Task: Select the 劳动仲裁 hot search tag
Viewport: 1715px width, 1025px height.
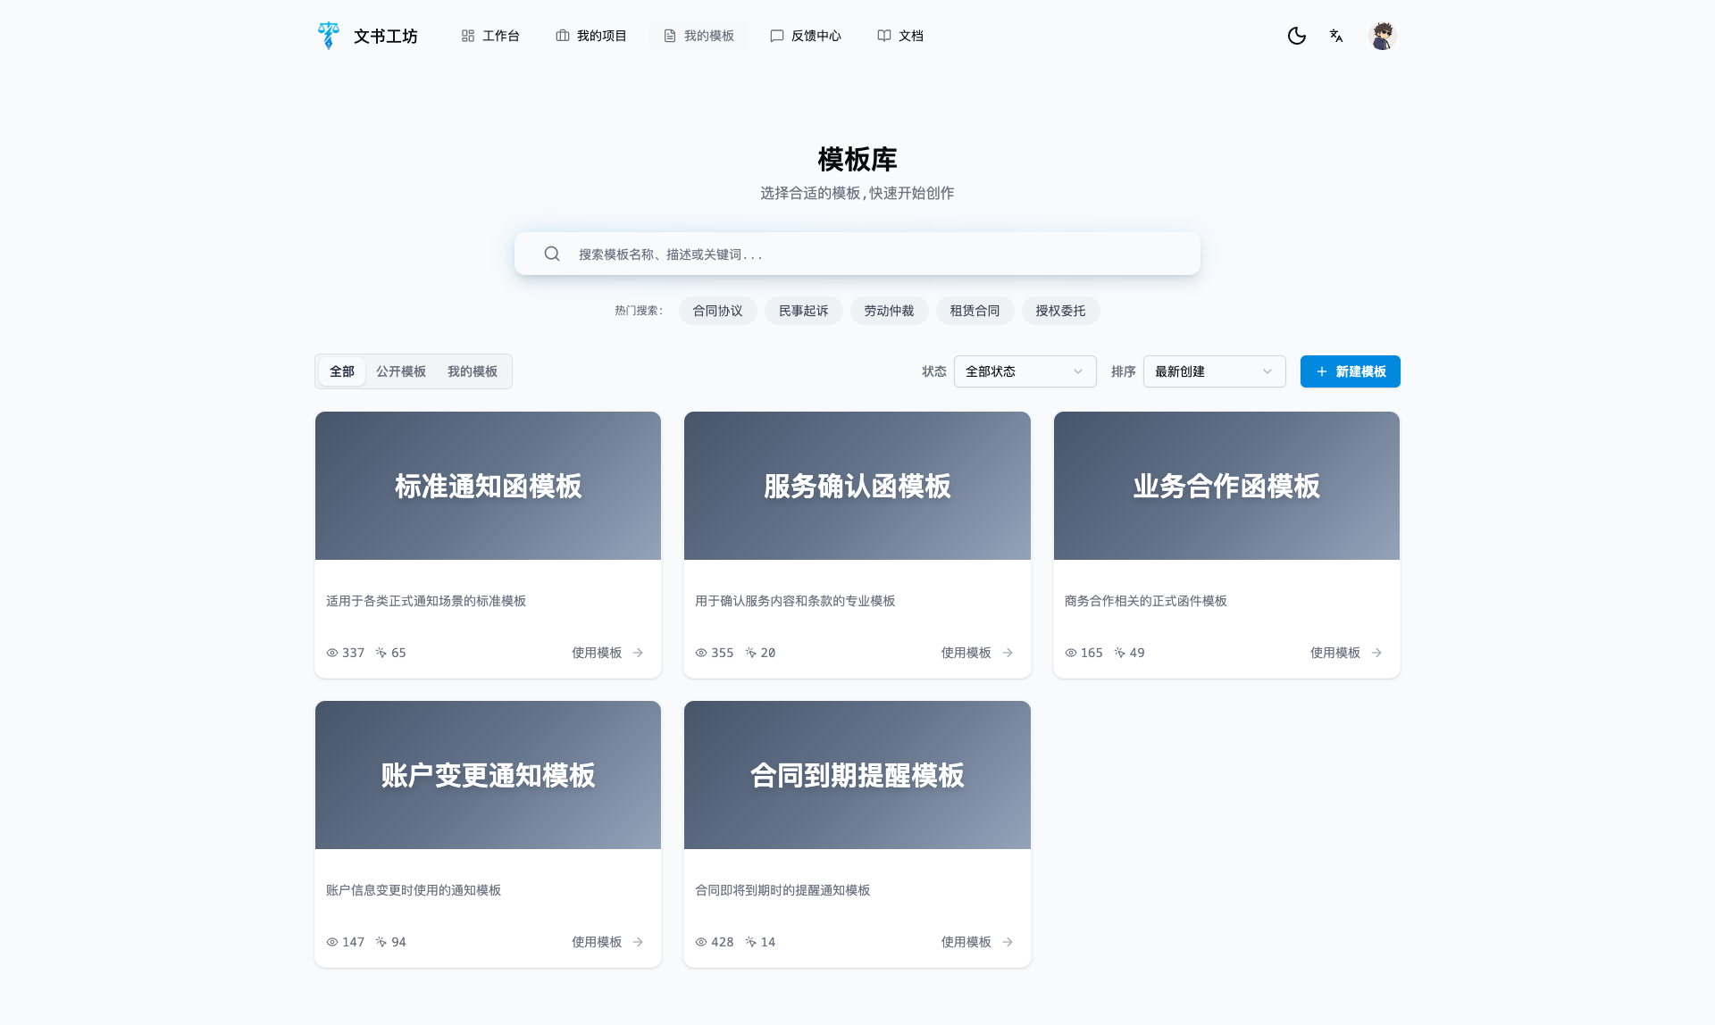Action: (889, 311)
